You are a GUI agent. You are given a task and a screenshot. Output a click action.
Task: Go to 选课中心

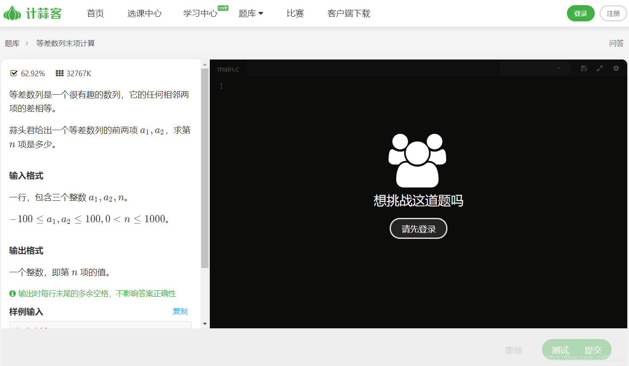pyautogui.click(x=144, y=14)
